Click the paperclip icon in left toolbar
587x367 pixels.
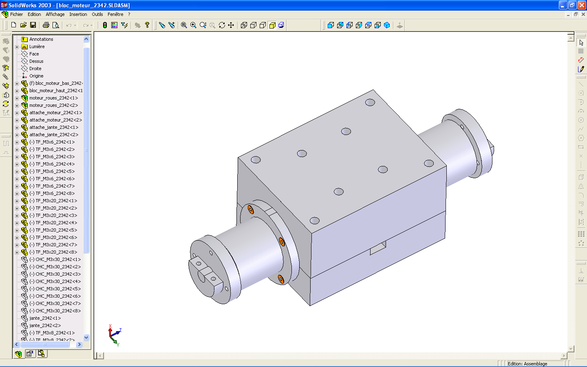pyautogui.click(x=6, y=77)
